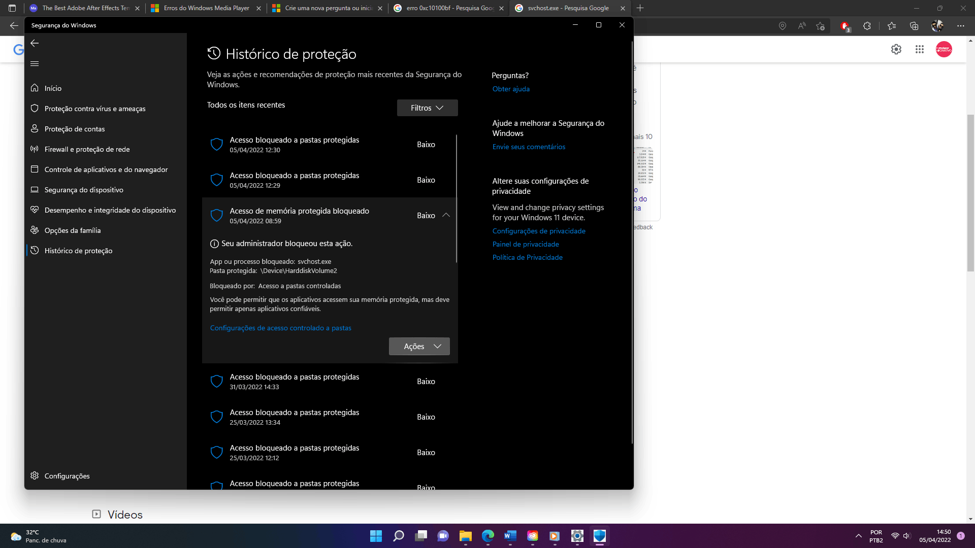Switch to Erros do Windows Media Player tab

[206, 8]
